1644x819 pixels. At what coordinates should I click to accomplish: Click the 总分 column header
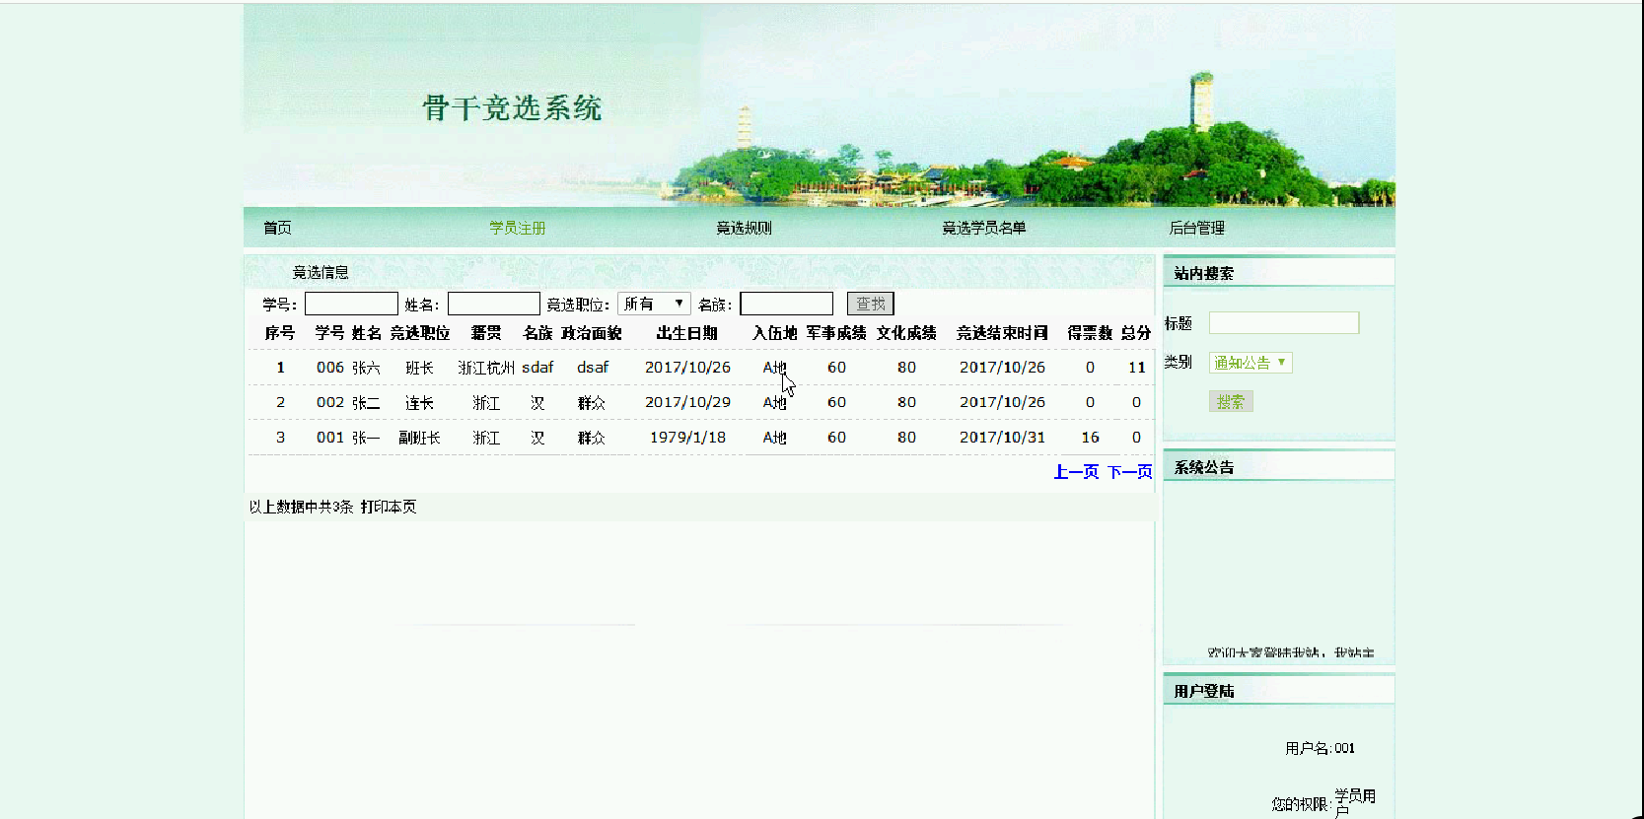click(x=1136, y=333)
